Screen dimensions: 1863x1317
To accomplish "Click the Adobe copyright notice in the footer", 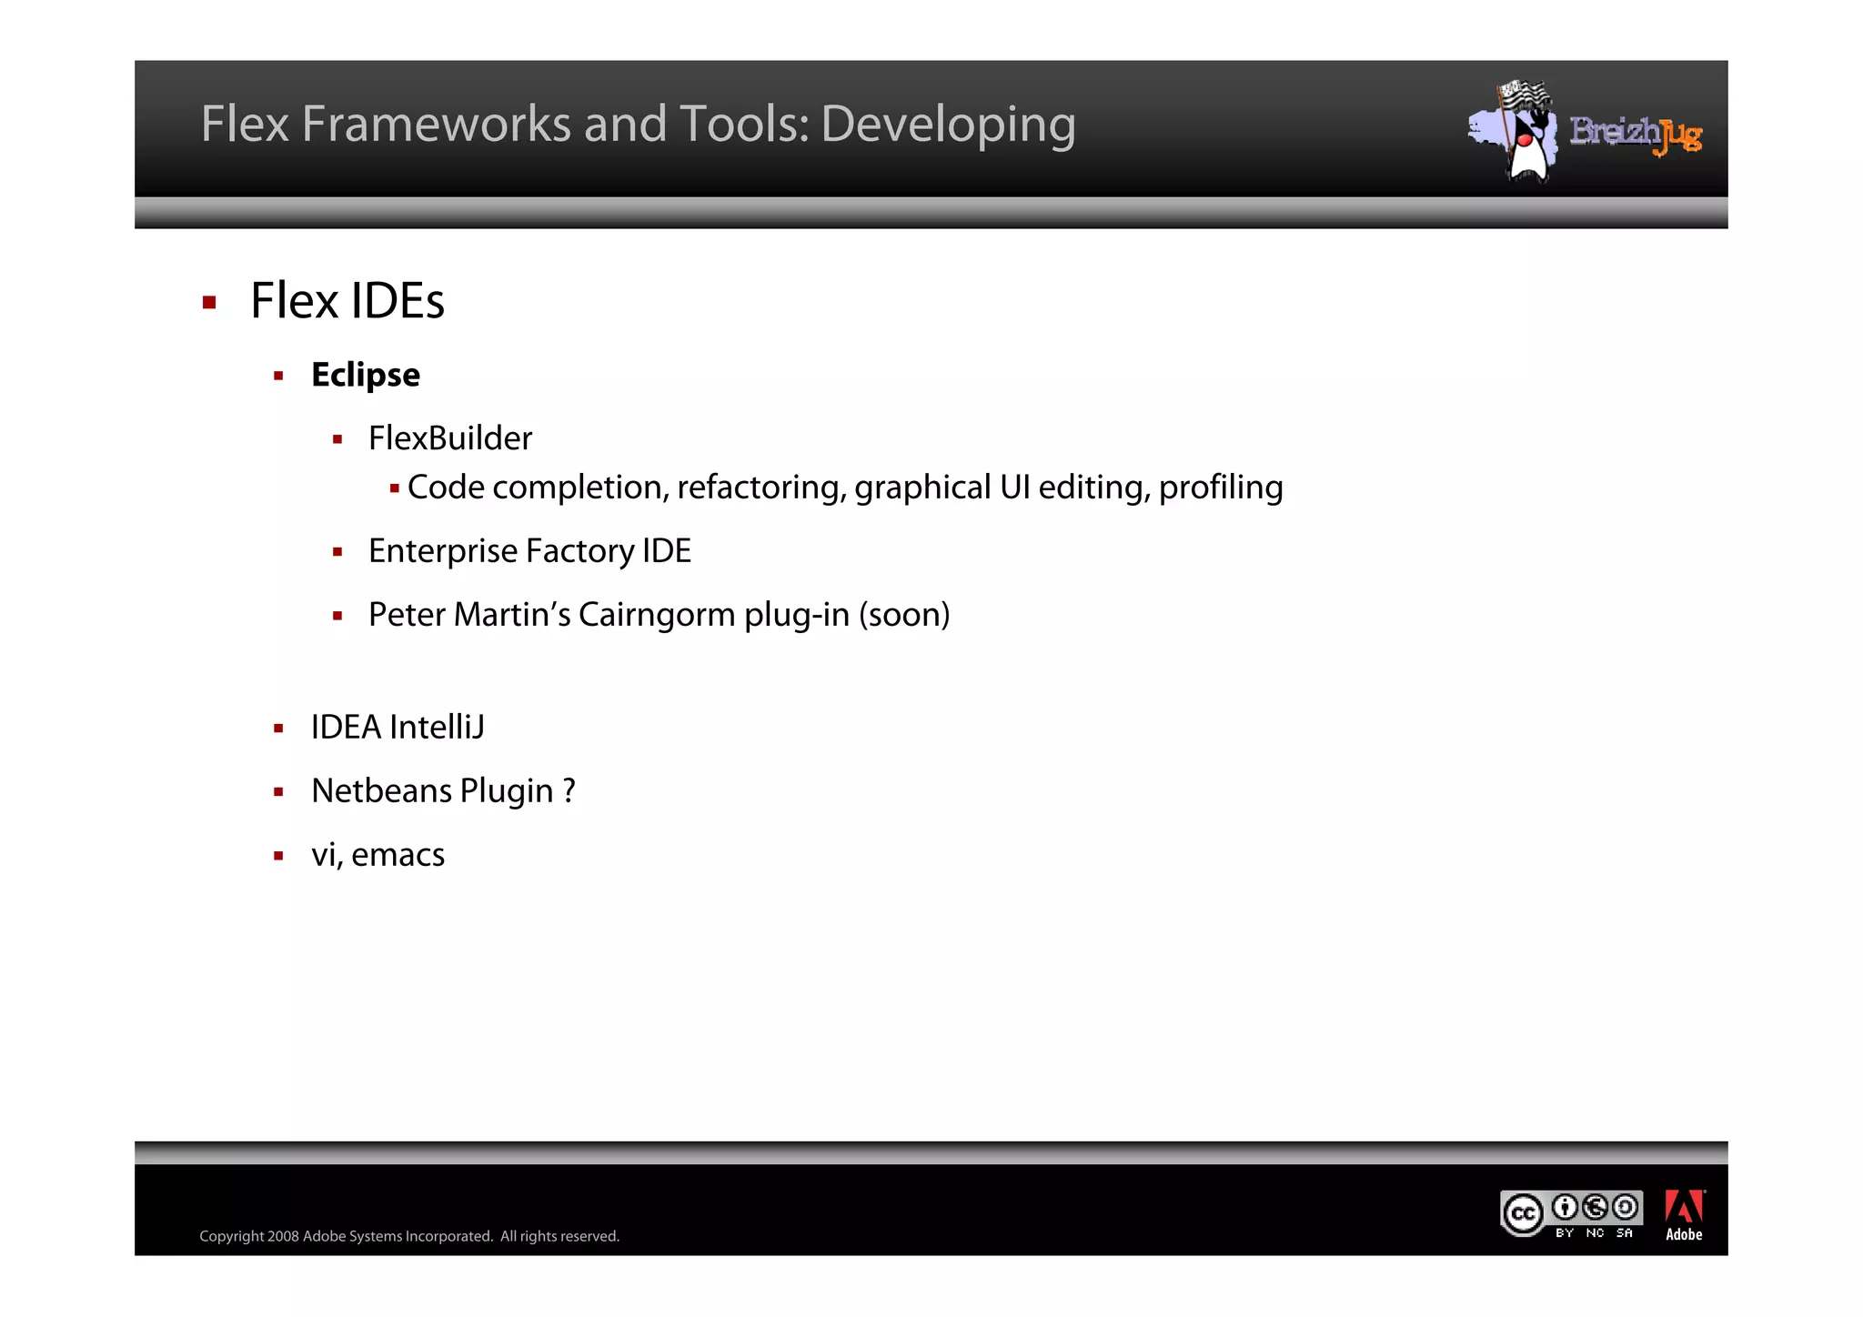I will [x=409, y=1236].
